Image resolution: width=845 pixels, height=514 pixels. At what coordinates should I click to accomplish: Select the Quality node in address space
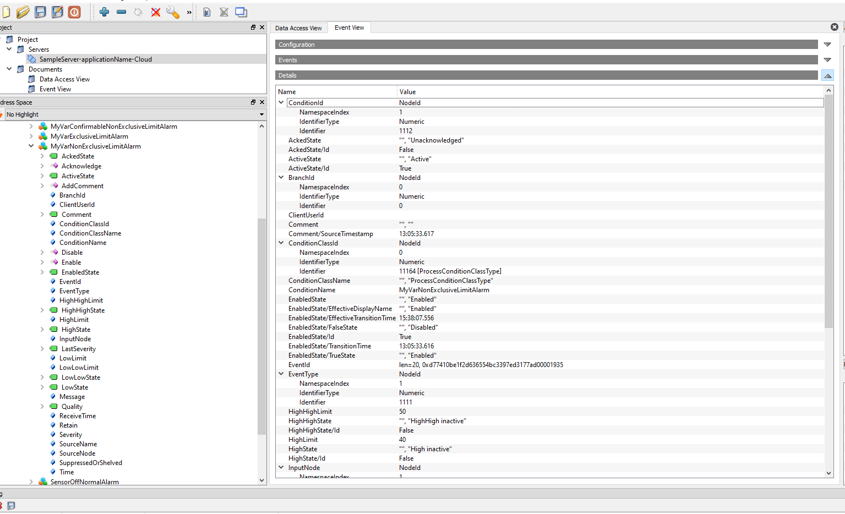[72, 407]
